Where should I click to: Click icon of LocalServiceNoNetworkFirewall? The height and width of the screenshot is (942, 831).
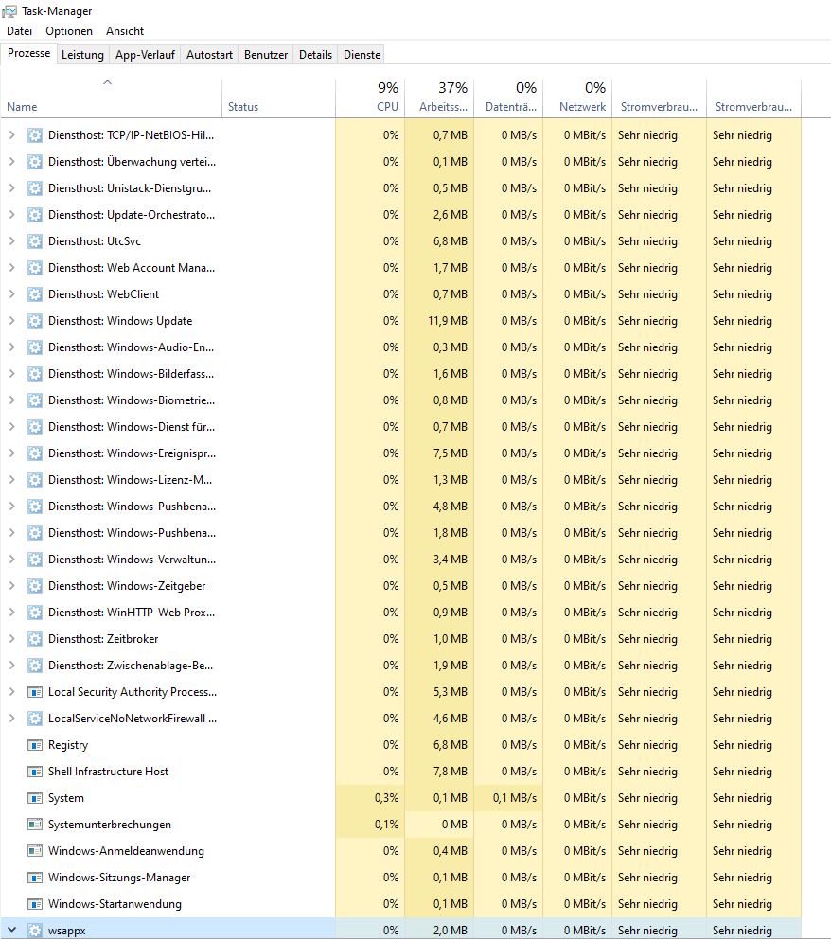tap(35, 719)
